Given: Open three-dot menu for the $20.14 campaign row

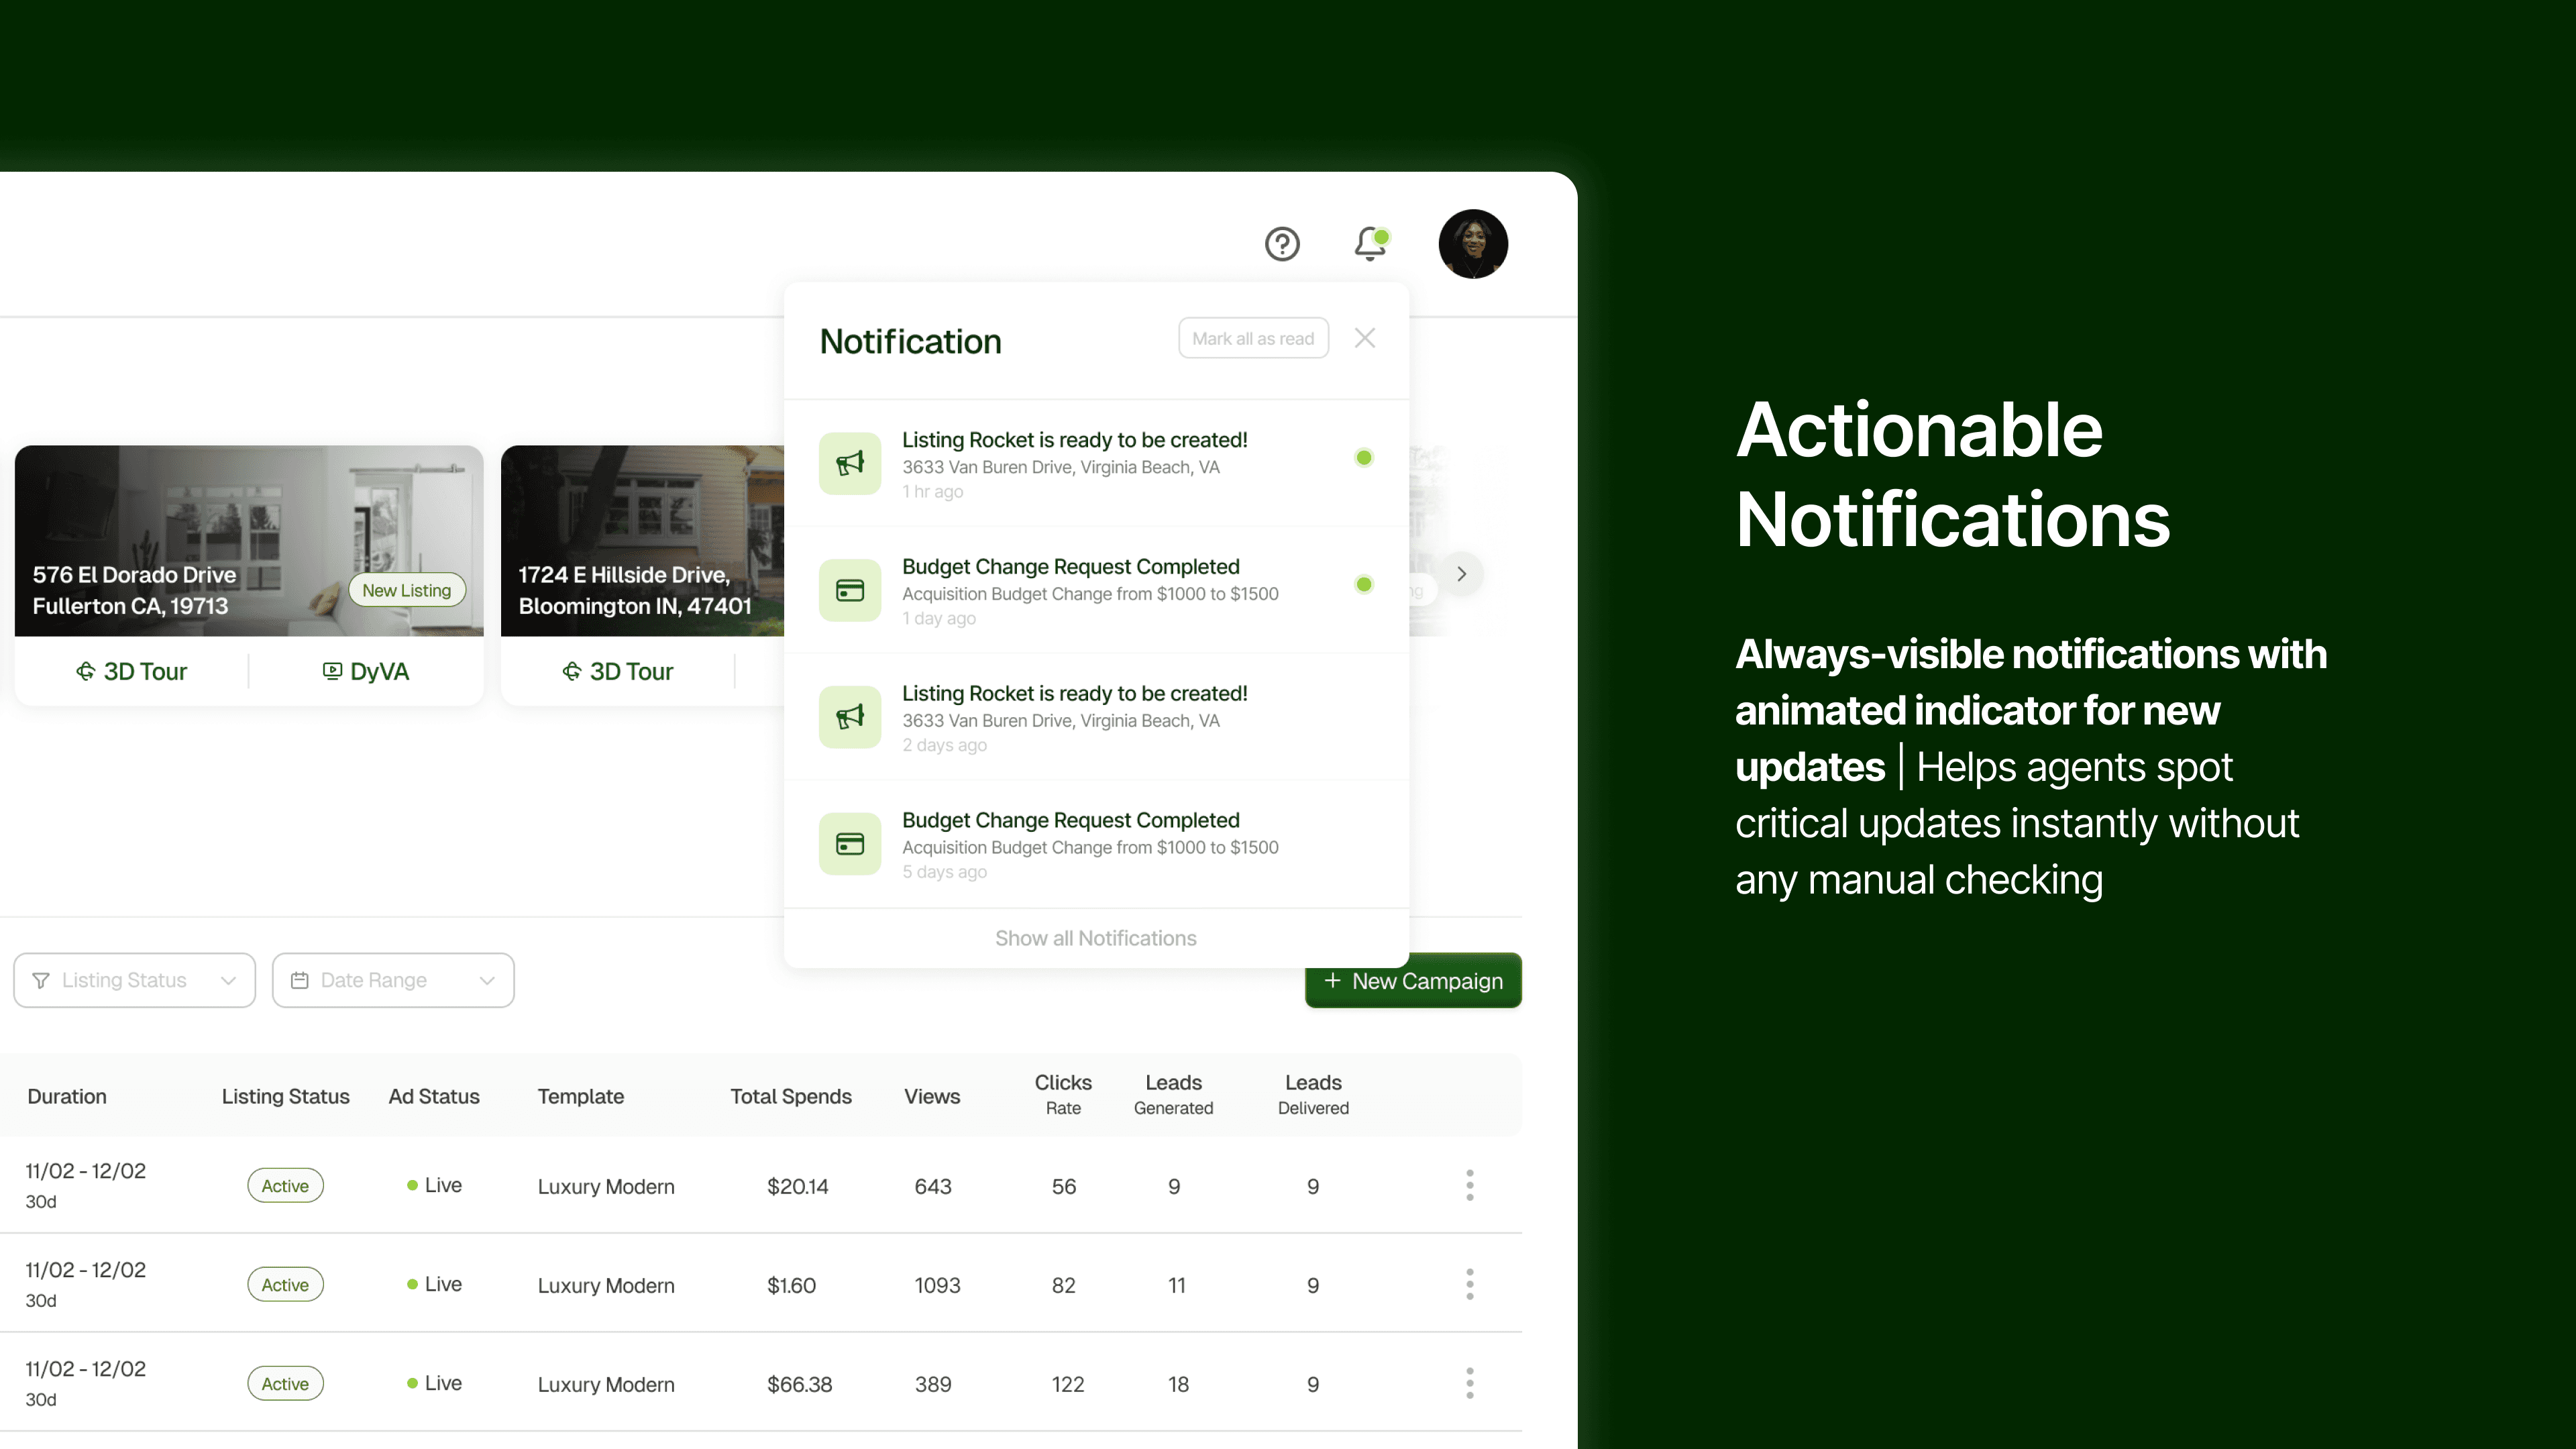Looking at the screenshot, I should pos(1469,1185).
